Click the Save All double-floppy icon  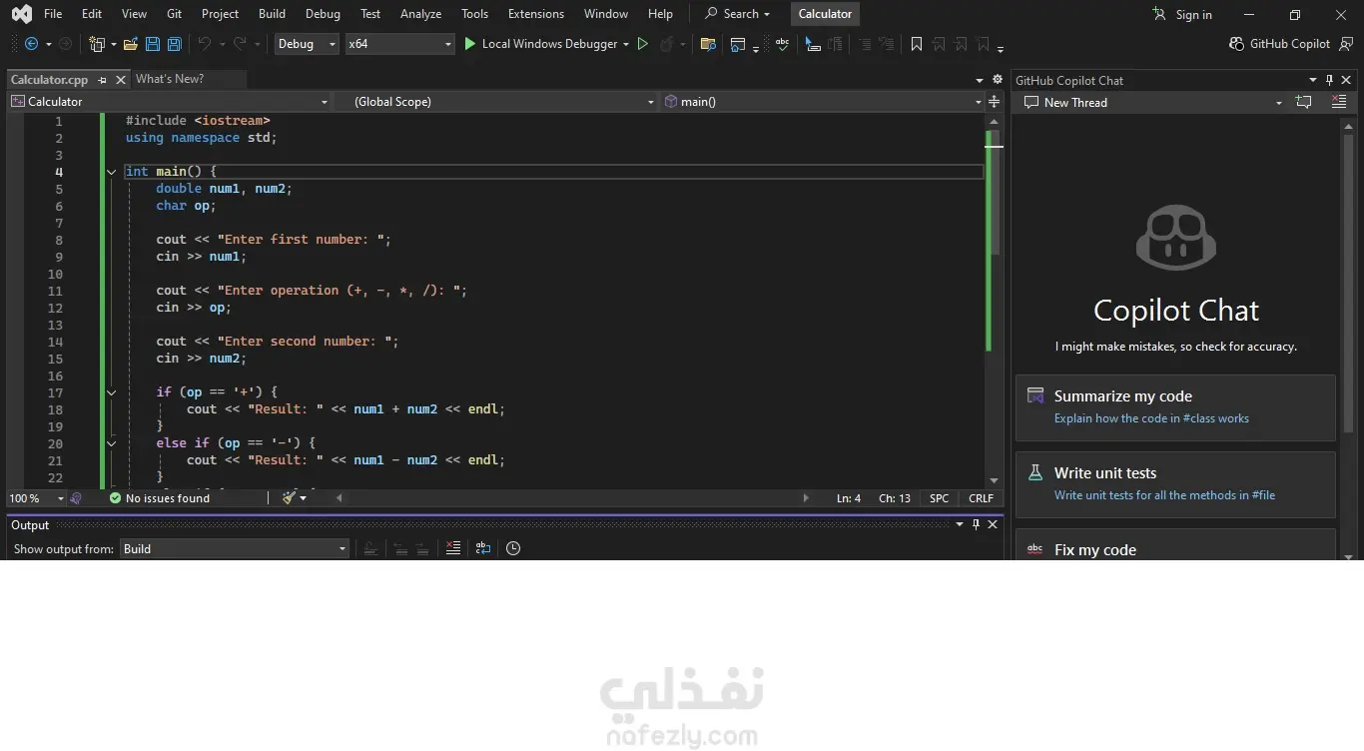pyautogui.click(x=175, y=44)
